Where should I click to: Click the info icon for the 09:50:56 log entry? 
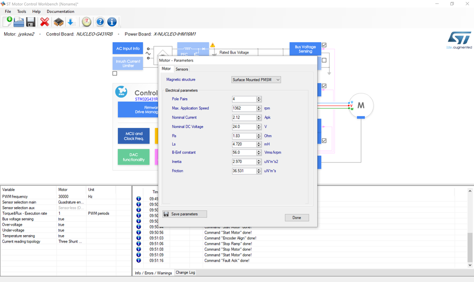point(139,233)
